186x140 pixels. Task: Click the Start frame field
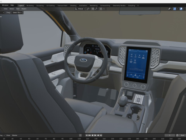tap(183, 135)
